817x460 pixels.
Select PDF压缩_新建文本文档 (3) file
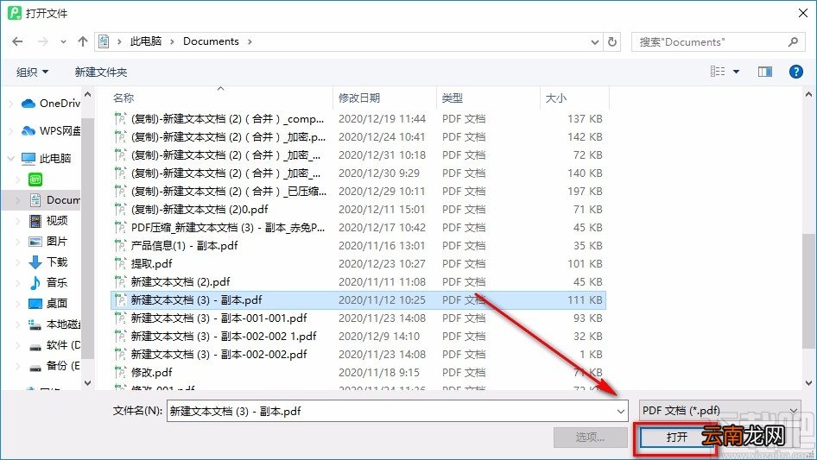358,228
